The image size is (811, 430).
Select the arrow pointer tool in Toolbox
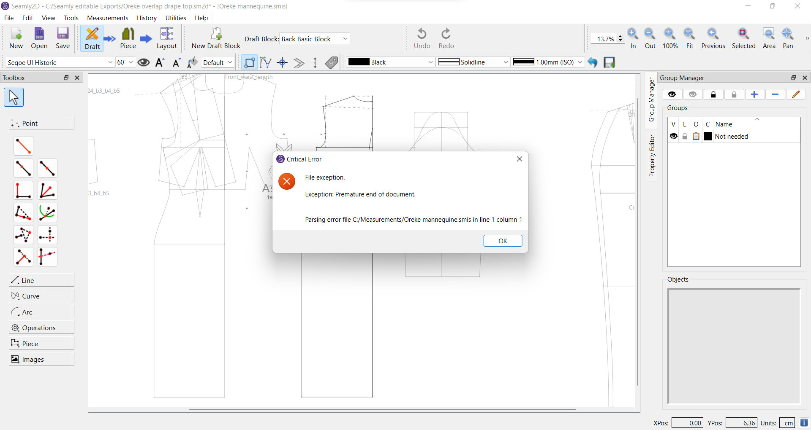tap(14, 97)
